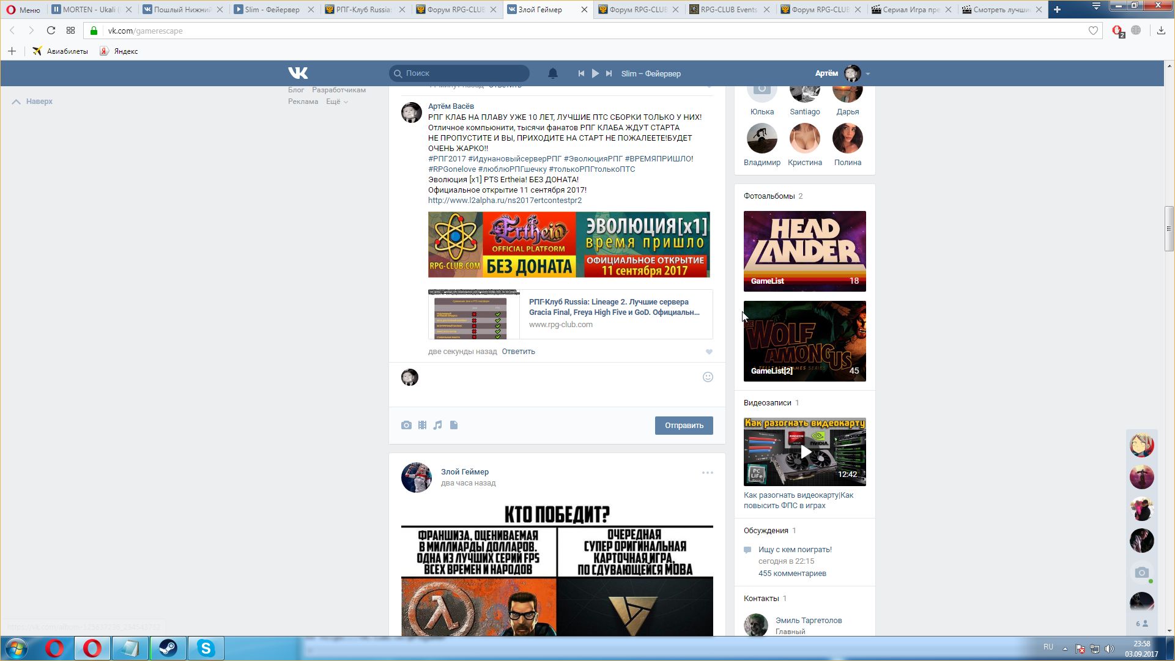Viewport: 1175px width, 661px height.
Task: Open member Полина avatar
Action: (x=848, y=138)
